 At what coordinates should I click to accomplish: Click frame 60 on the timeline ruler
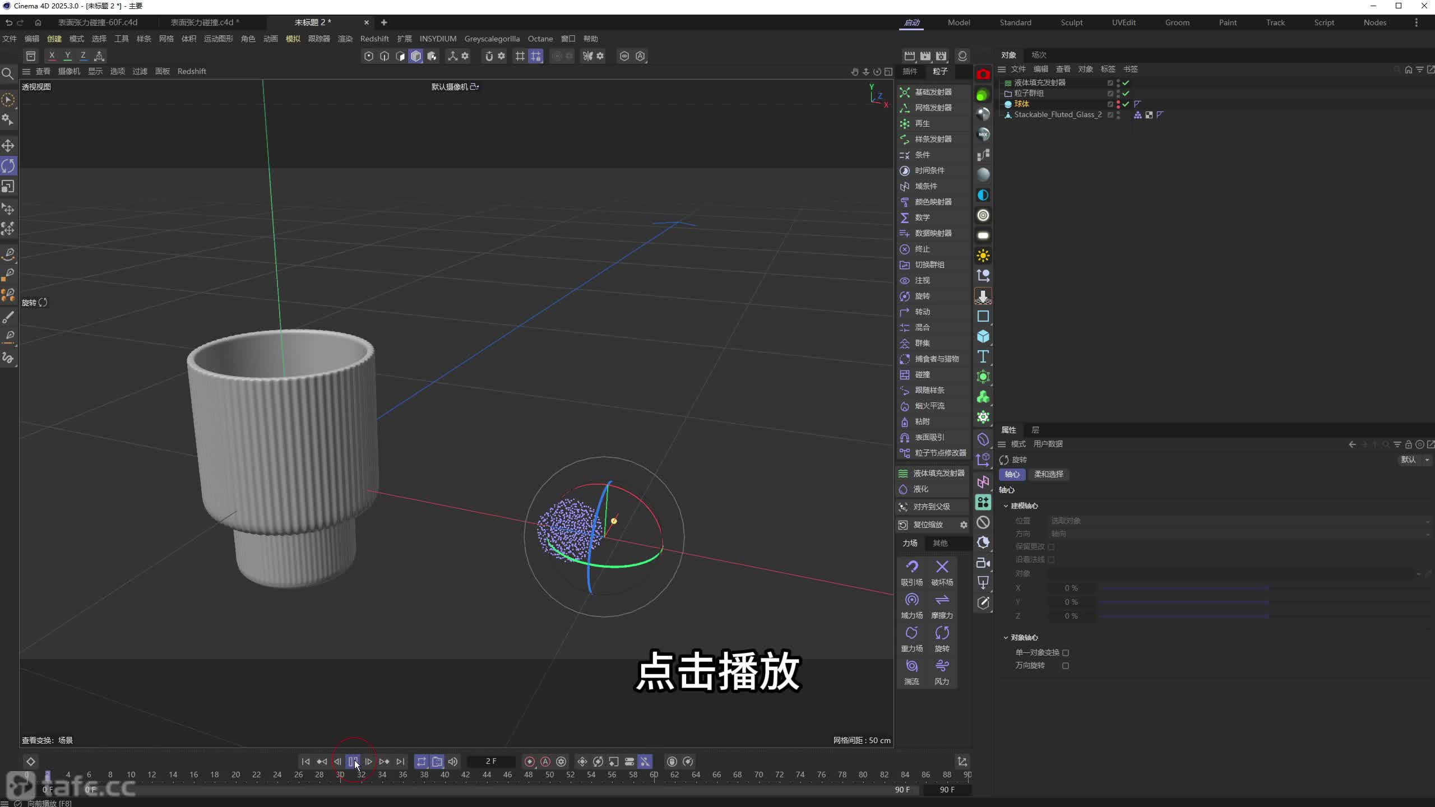(654, 775)
